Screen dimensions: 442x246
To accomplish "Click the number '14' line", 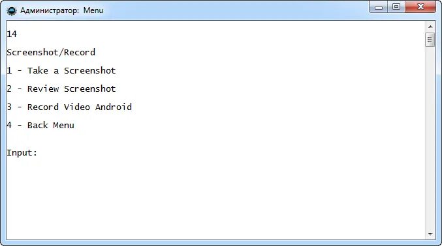I will tap(12, 34).
